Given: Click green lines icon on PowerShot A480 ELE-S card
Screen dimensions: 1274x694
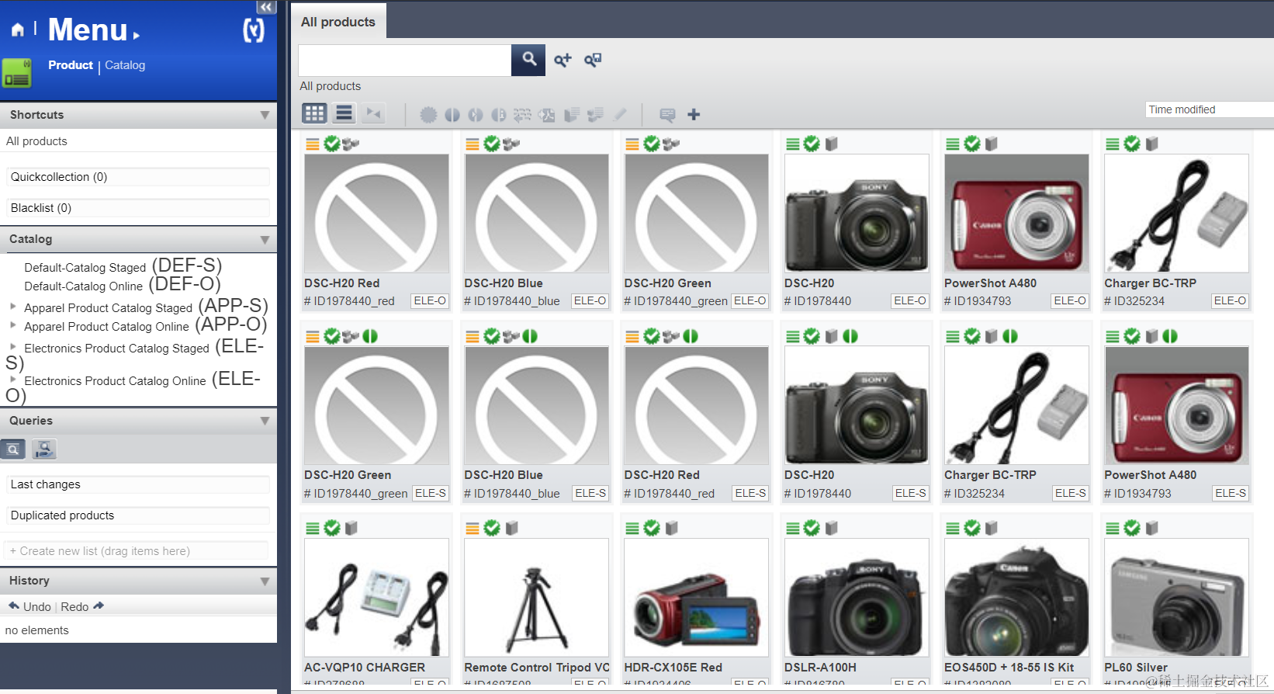Looking at the screenshot, I should [1113, 336].
